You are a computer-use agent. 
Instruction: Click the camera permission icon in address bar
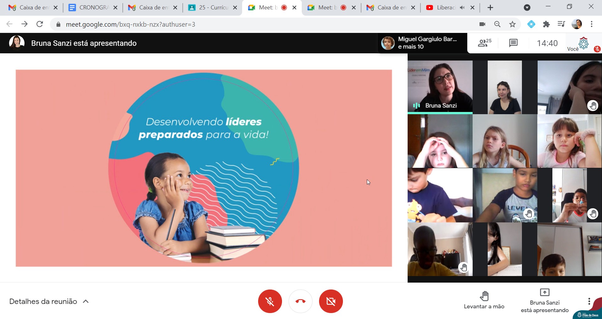click(482, 24)
